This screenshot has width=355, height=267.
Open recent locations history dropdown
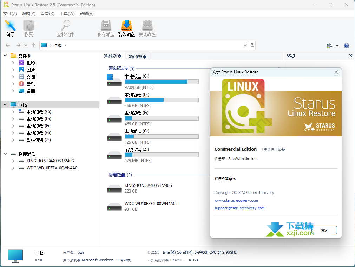coord(26,45)
